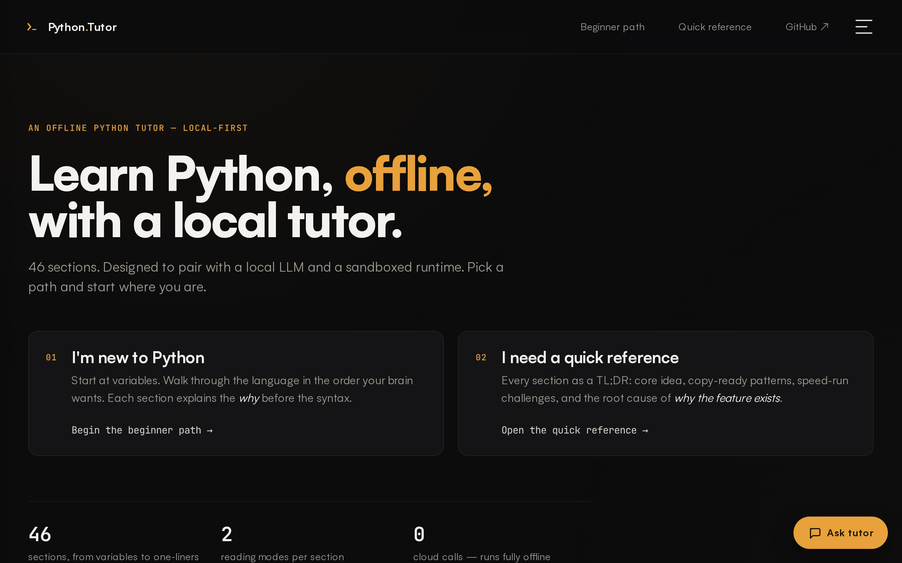Click the "2" reading modes statistic
Image resolution: width=902 pixels, height=563 pixels.
point(227,534)
